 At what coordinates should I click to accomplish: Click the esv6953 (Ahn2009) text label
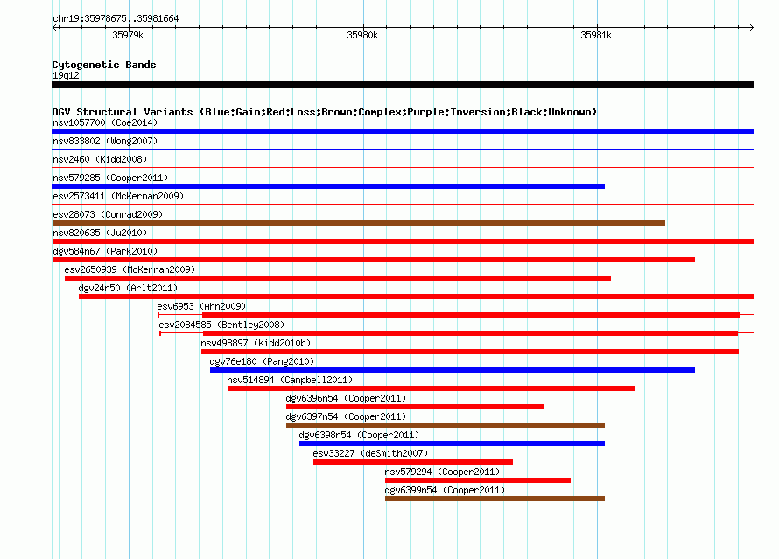click(201, 306)
